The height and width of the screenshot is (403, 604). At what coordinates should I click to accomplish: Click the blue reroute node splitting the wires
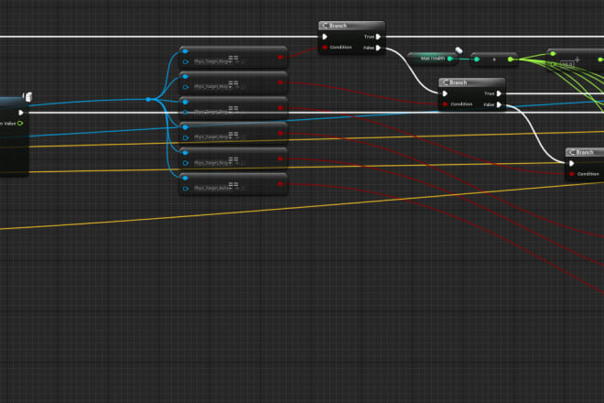click(x=148, y=100)
